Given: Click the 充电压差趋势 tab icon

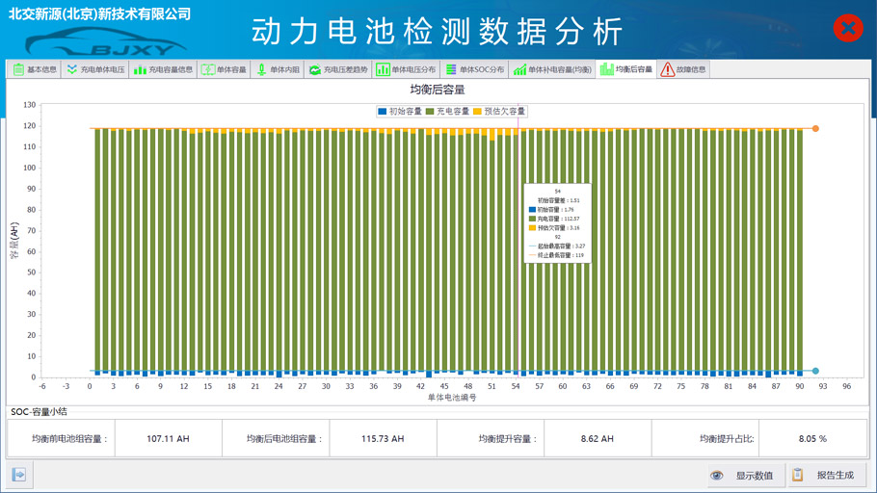Looking at the screenshot, I should [315, 69].
